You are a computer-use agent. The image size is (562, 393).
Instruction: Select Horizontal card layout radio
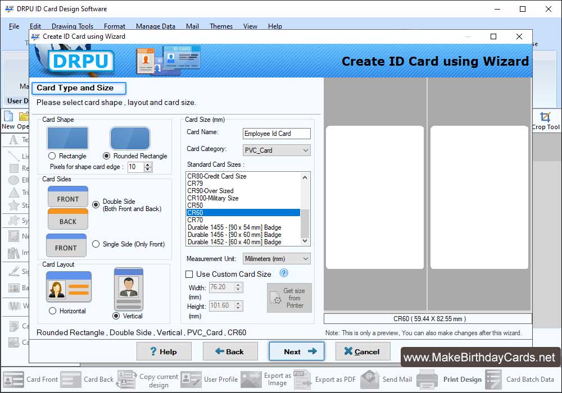pyautogui.click(x=53, y=310)
